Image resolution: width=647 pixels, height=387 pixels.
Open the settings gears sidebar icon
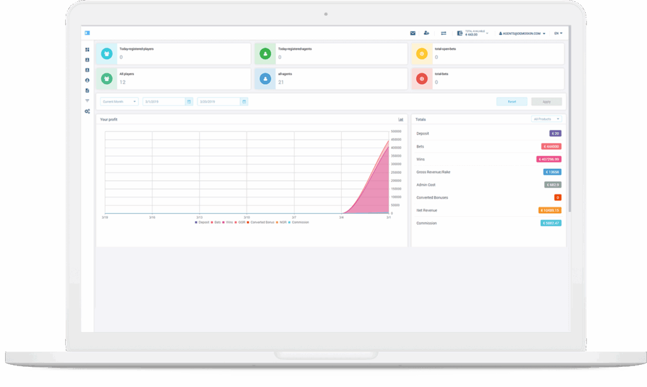87,111
